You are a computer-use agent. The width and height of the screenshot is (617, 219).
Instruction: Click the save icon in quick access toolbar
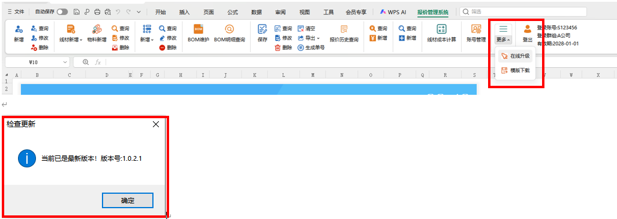click(77, 12)
